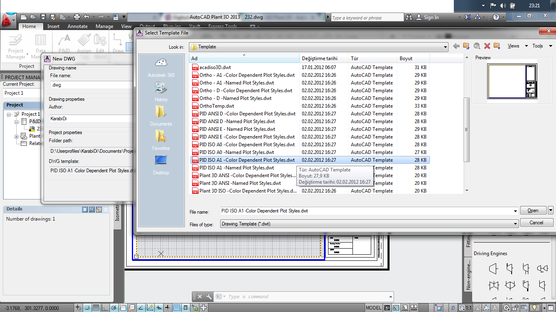Click the Open button in the dialog
This screenshot has height=312, width=556.
tap(533, 210)
